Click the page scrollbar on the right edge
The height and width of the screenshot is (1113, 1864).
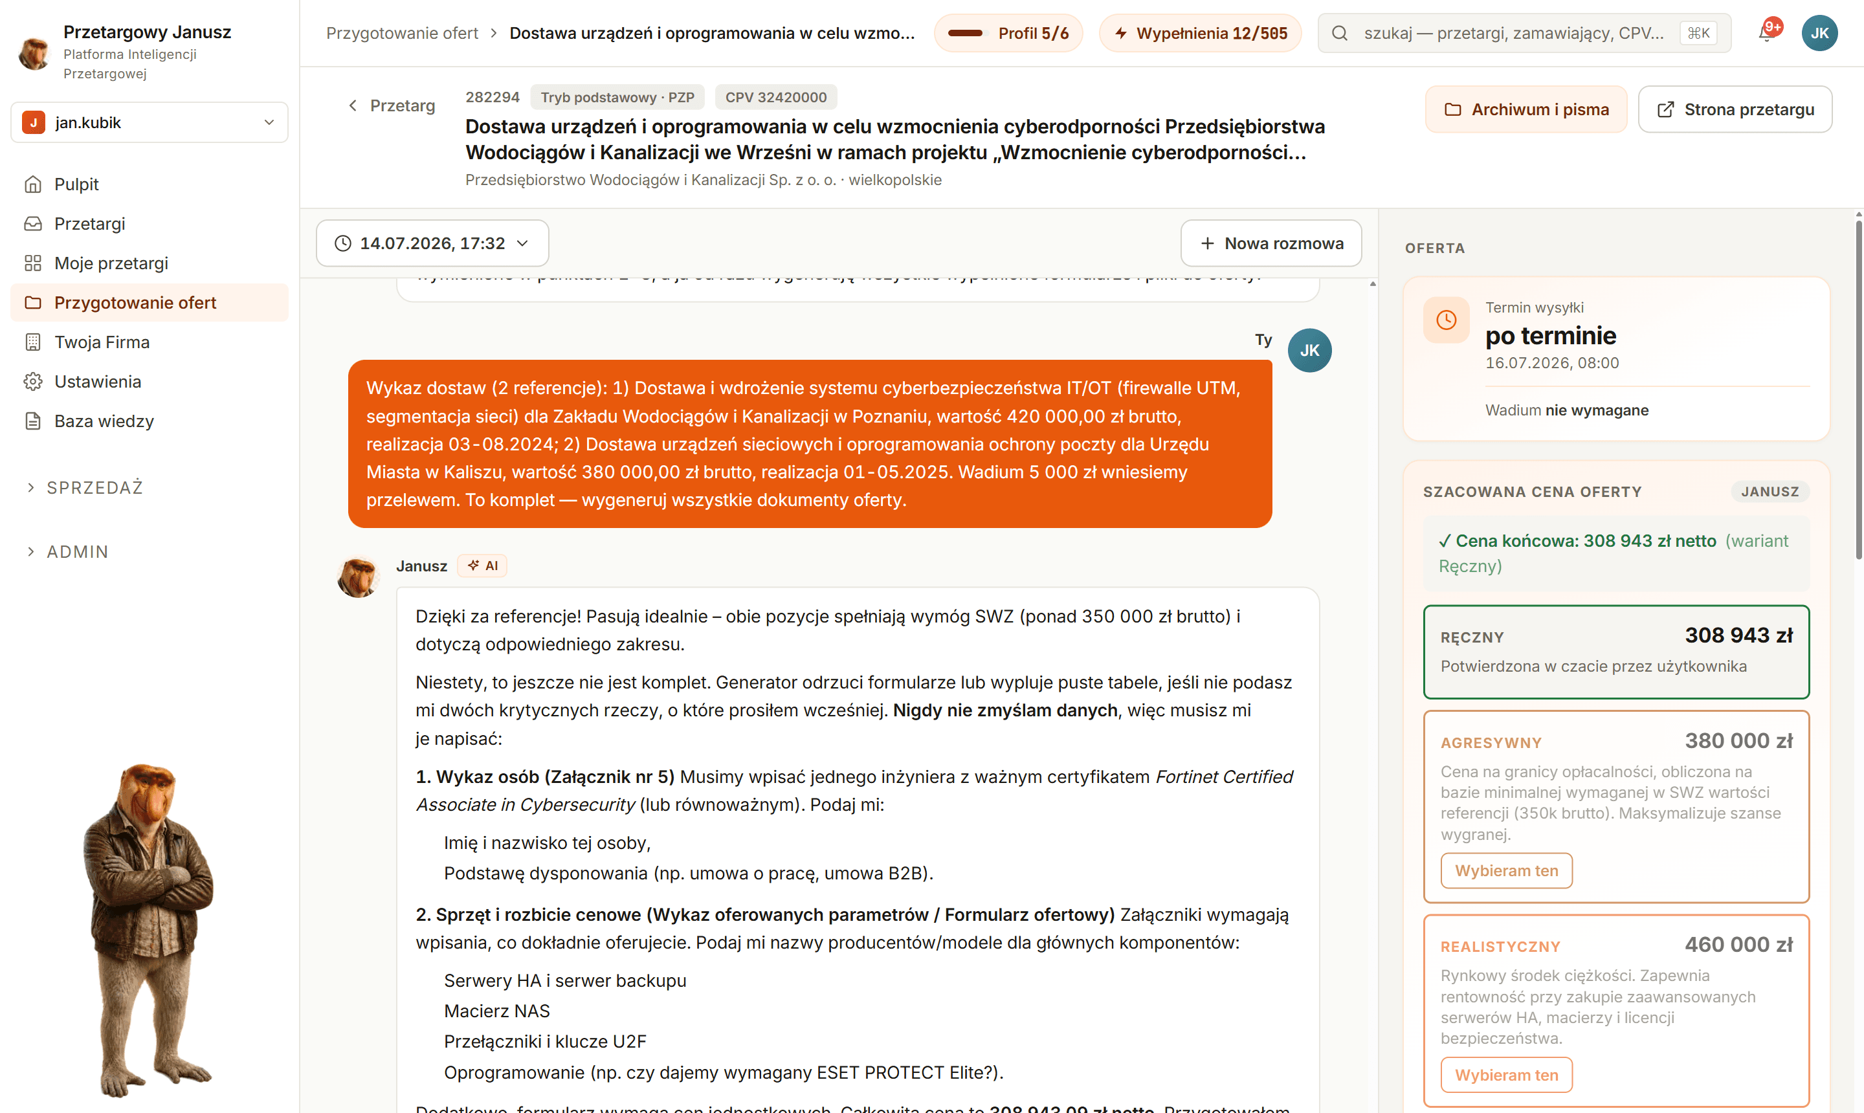1858,390
